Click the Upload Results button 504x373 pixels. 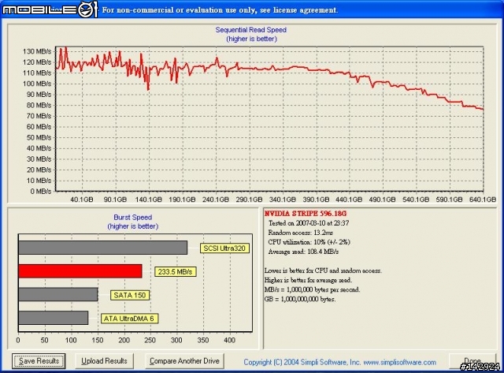pos(104,361)
